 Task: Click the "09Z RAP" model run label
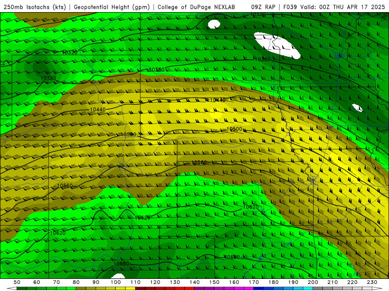pyautogui.click(x=263, y=7)
